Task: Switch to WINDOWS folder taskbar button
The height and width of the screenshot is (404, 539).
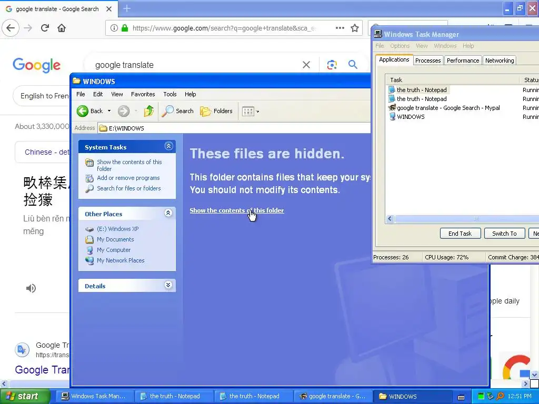Action: (412, 397)
